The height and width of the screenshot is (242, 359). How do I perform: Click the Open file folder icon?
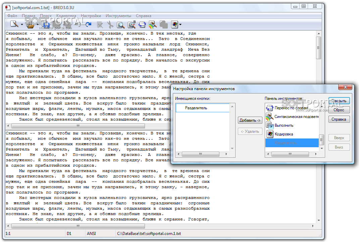31,24
